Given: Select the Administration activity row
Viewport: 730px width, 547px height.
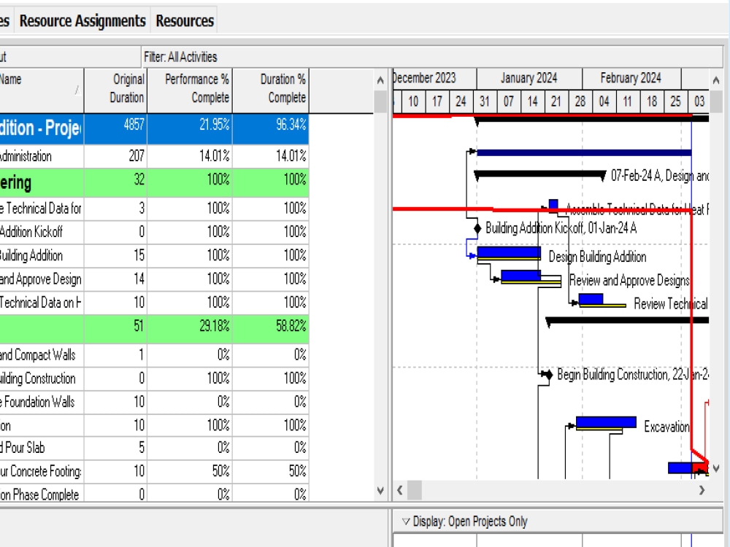Looking at the screenshot, I should tap(44, 156).
